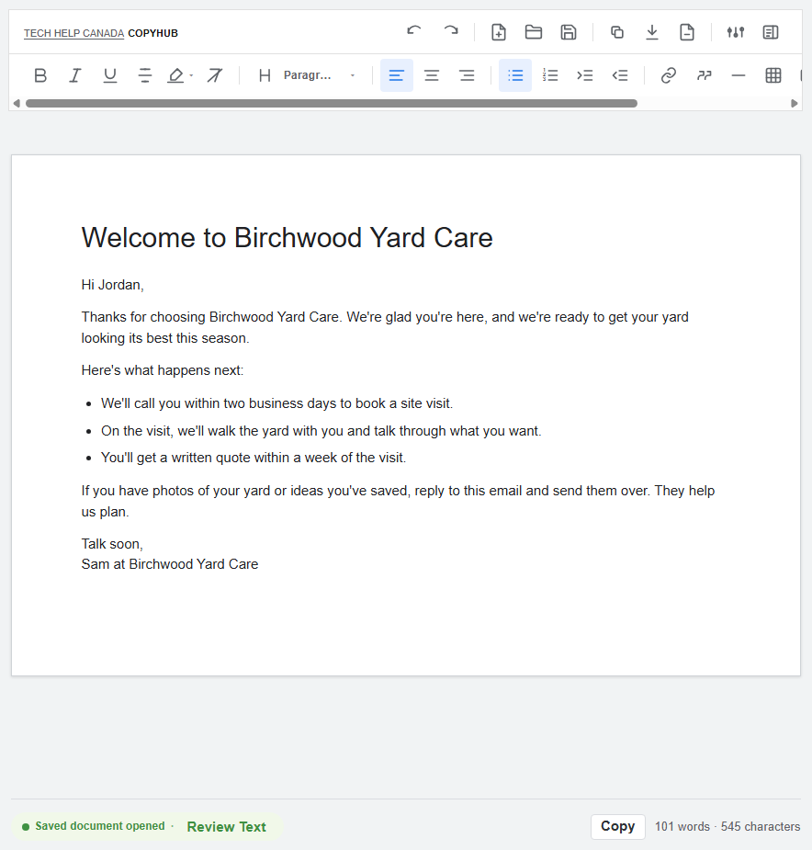Align text center
The width and height of the screenshot is (812, 850).
click(x=432, y=75)
